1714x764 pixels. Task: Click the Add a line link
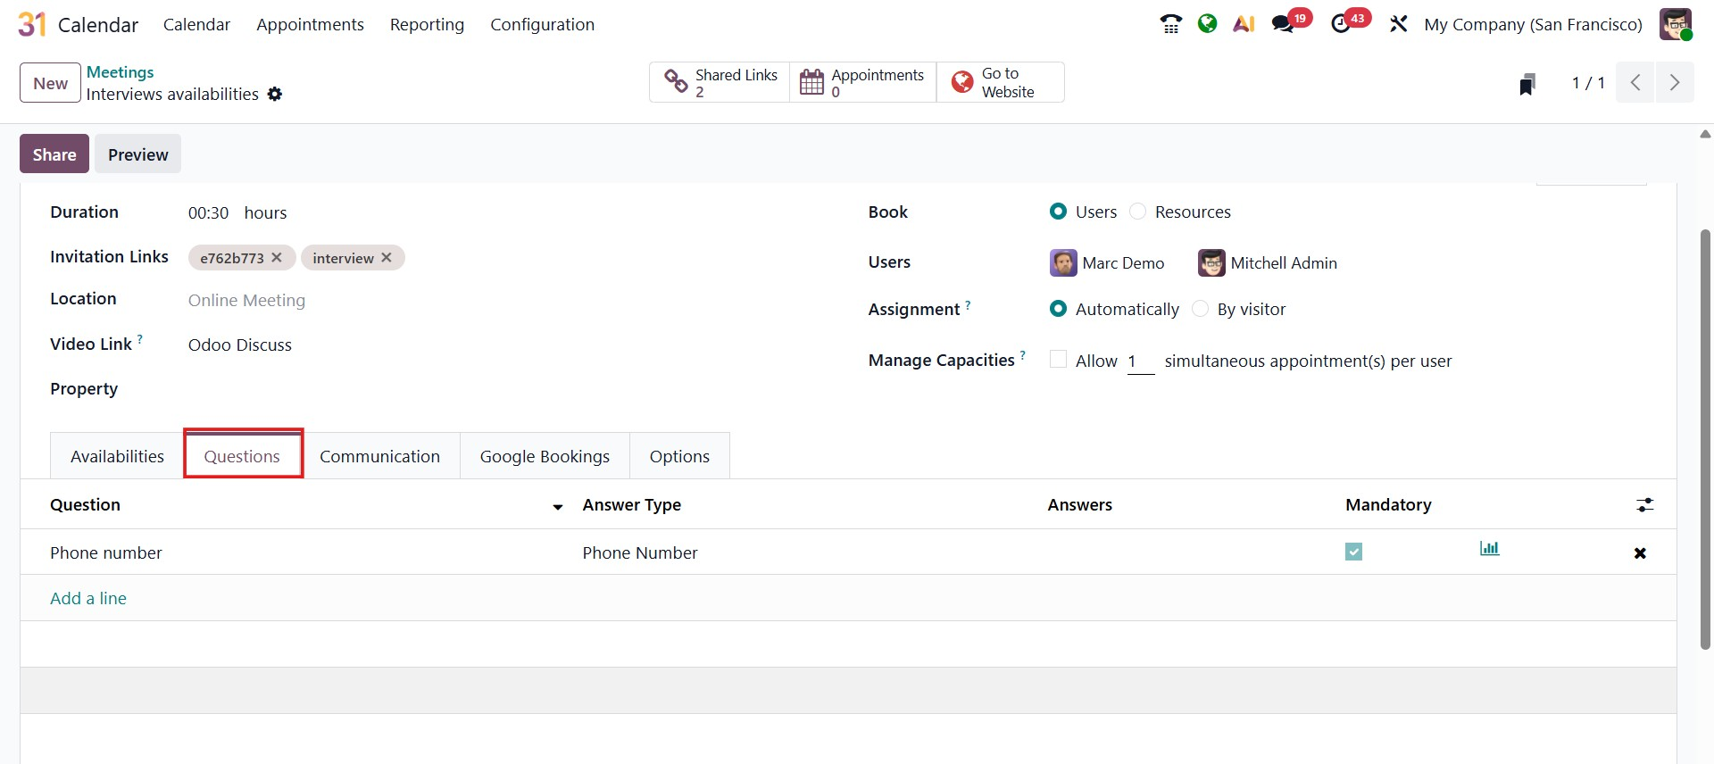88,598
